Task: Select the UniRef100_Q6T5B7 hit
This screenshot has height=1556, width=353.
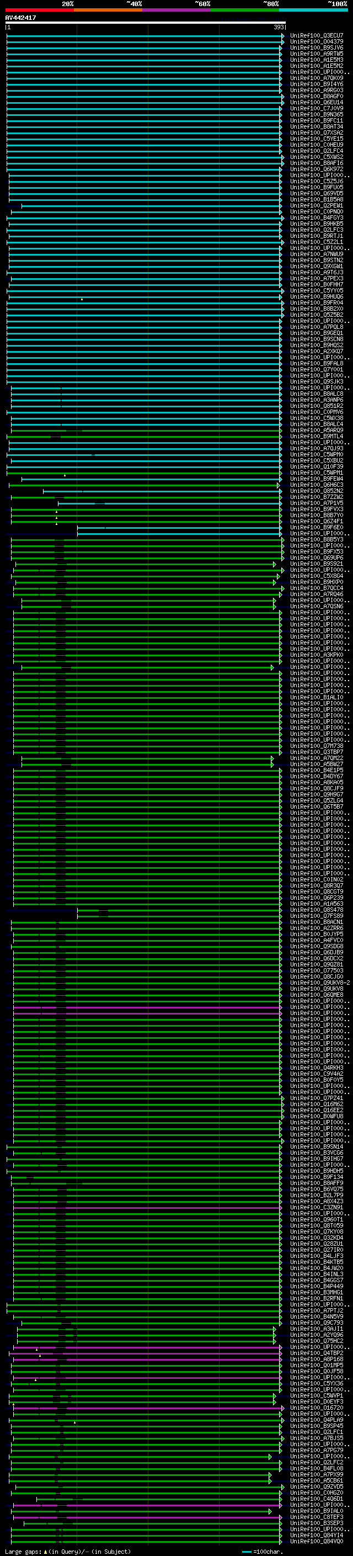Action: pos(316,806)
